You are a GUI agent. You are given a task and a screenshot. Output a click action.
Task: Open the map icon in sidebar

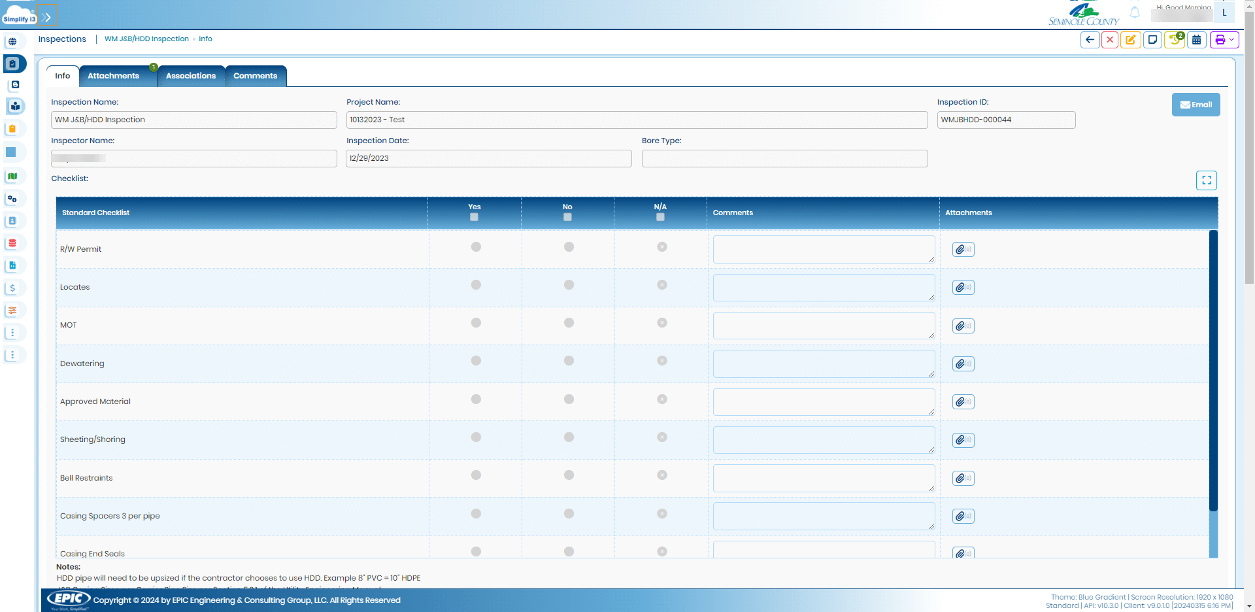(x=12, y=176)
